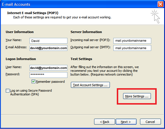Click the Outgoing mail server (SMTP) field

click(132, 48)
